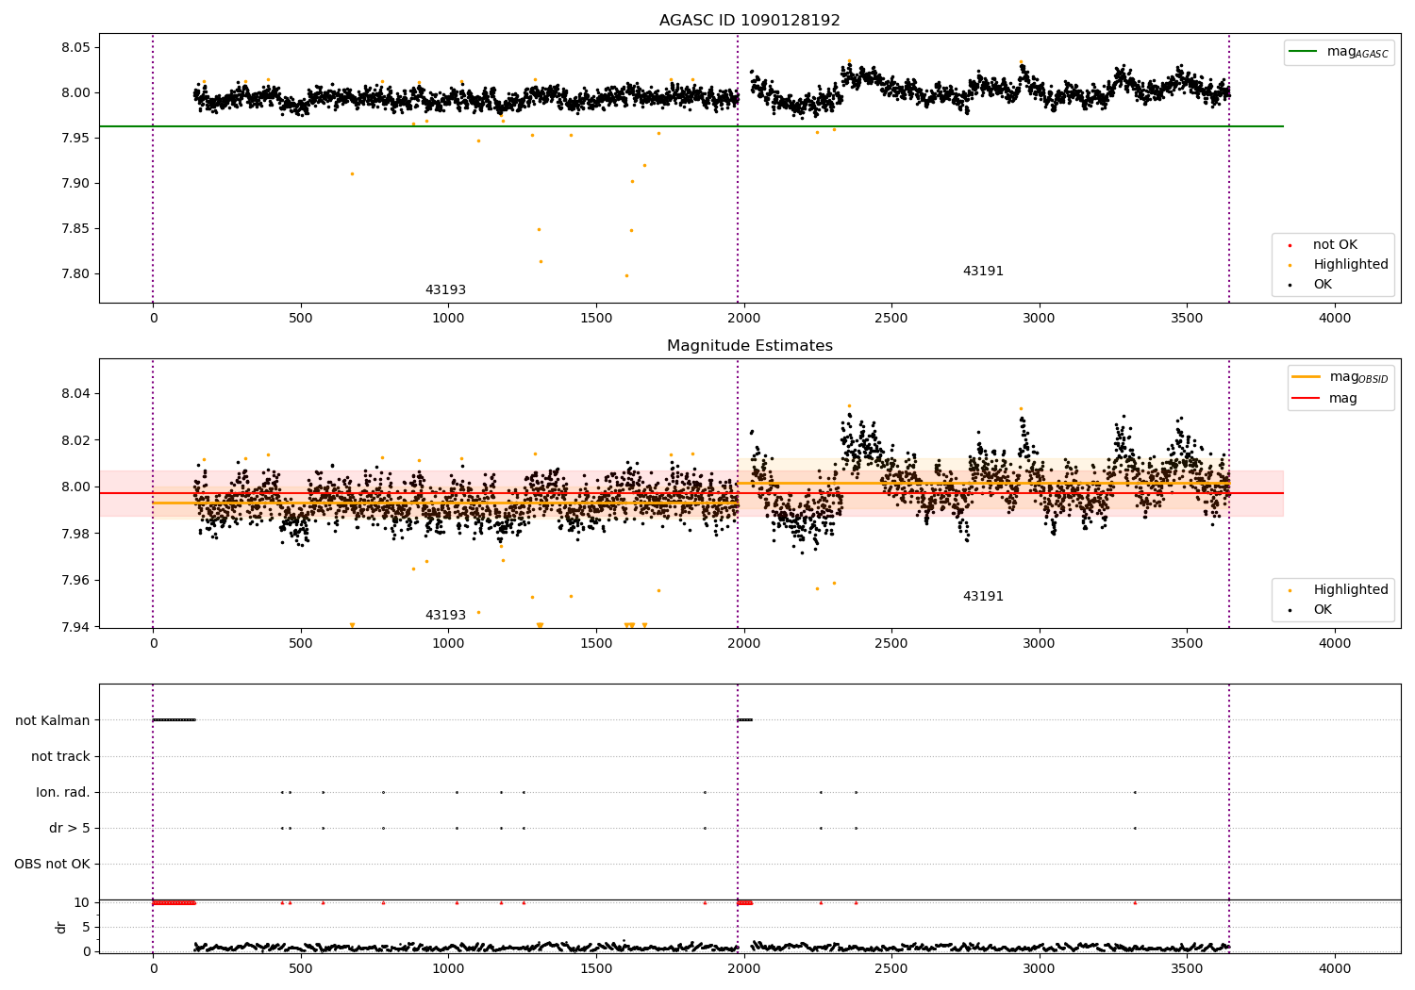Click the green line swatch in the top legend
1415x990 pixels.
1305,52
